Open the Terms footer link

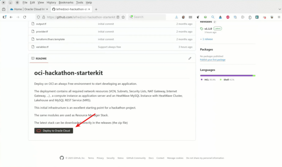click(x=91, y=158)
